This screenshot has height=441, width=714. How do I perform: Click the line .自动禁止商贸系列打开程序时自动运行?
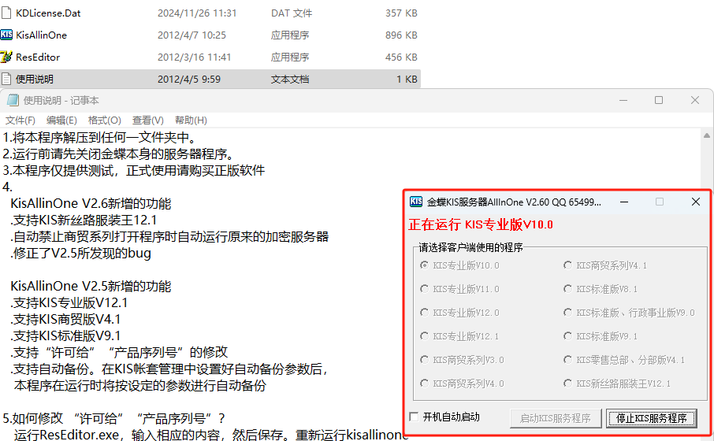(x=169, y=237)
